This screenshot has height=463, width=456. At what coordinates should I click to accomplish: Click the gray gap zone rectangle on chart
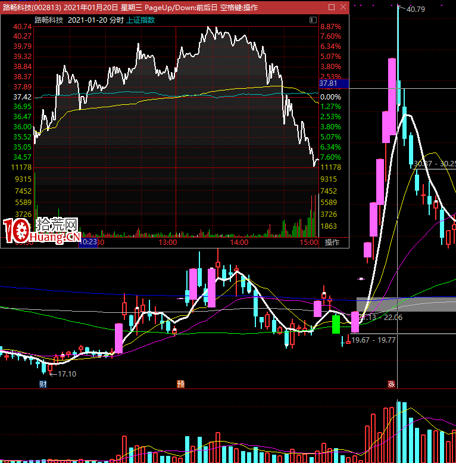pos(406,304)
